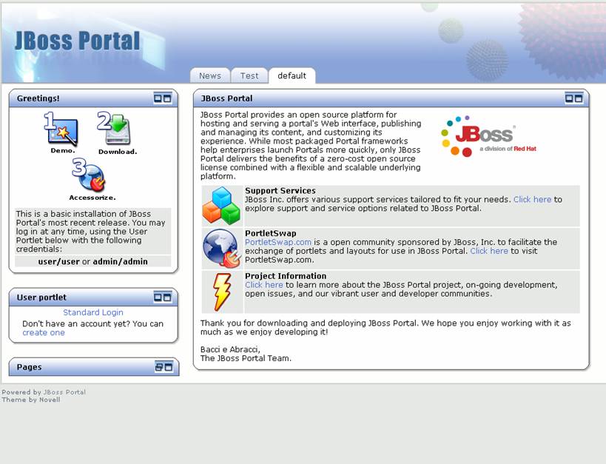This screenshot has width=606, height=464.
Task: Switch to the News tab
Action: click(x=210, y=75)
